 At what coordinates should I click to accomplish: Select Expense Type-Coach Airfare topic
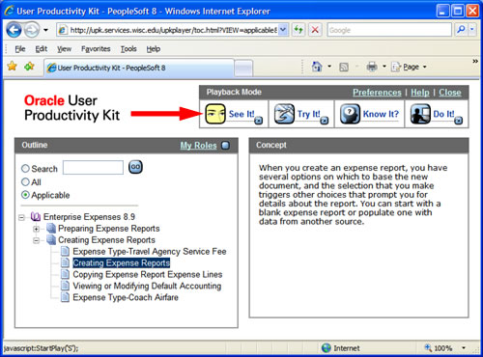126,297
